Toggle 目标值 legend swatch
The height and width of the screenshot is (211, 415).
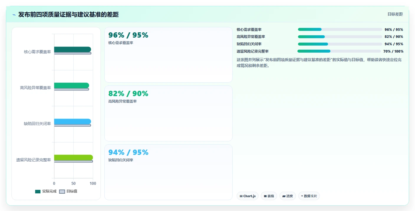tap(62, 192)
